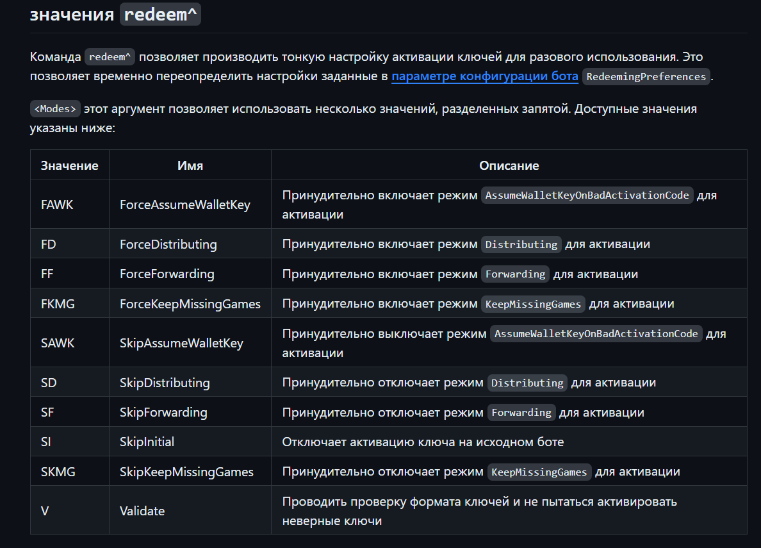This screenshot has height=548, width=761.
Task: Click AssumeWalletKeyOnBadActivationCode in SAWK row
Action: click(596, 334)
